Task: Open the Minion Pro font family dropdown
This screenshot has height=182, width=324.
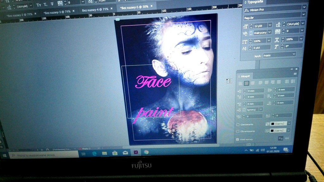Action: coord(304,7)
